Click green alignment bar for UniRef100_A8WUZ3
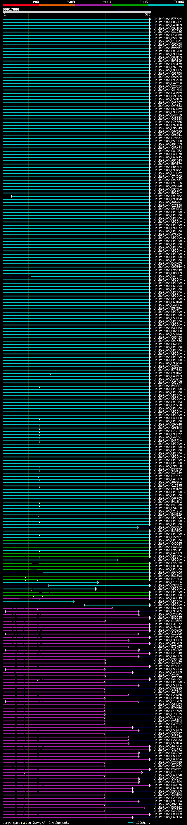This screenshot has width=187, height=825. (77, 547)
